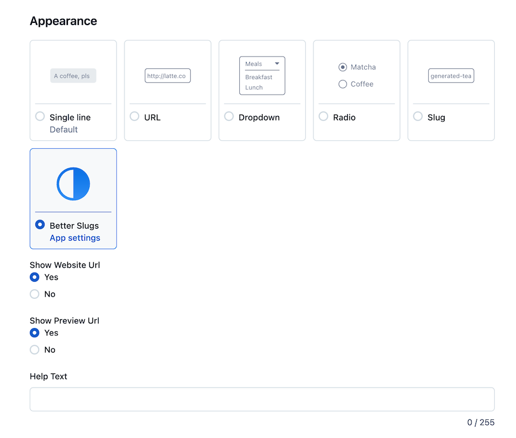Set Show Preview Url to No
Image resolution: width=516 pixels, height=438 pixels.
(x=35, y=350)
